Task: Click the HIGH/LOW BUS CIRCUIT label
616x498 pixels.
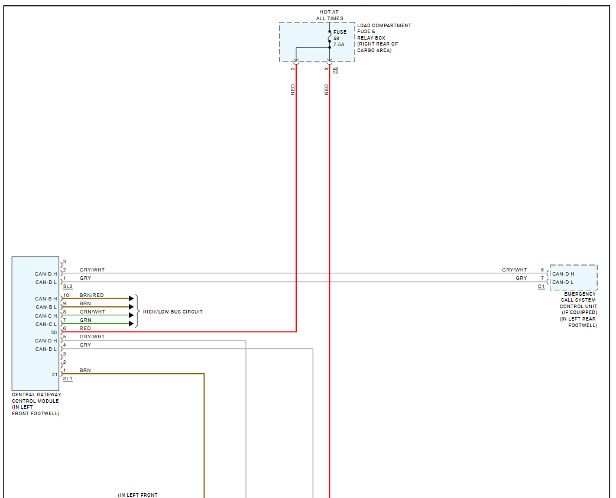Action: point(173,312)
